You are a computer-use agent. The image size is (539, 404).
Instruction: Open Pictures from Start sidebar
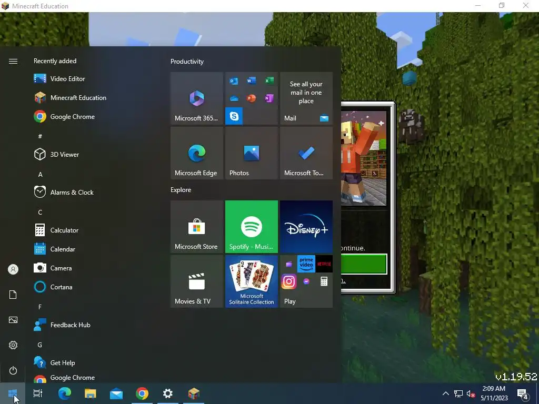pyautogui.click(x=13, y=320)
